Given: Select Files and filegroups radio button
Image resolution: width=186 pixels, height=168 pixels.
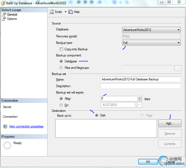Looking at the screenshot, I should click(x=61, y=68).
